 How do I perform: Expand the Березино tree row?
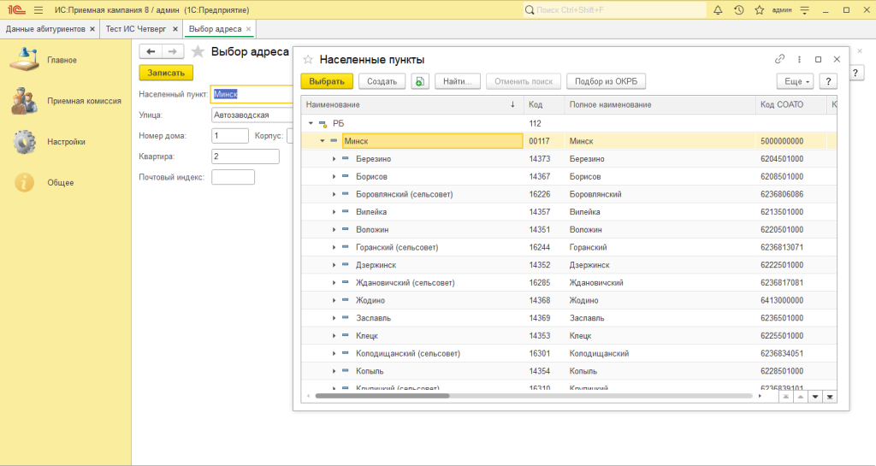coord(334,159)
